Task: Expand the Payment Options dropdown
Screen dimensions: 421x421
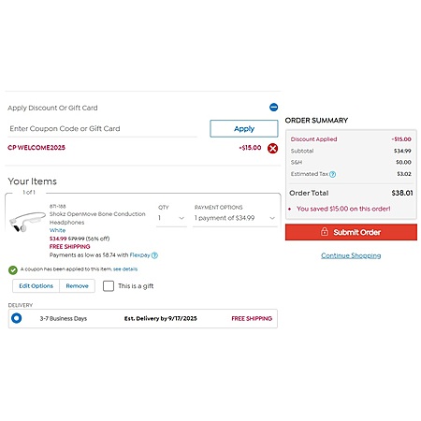Action: pyautogui.click(x=235, y=218)
